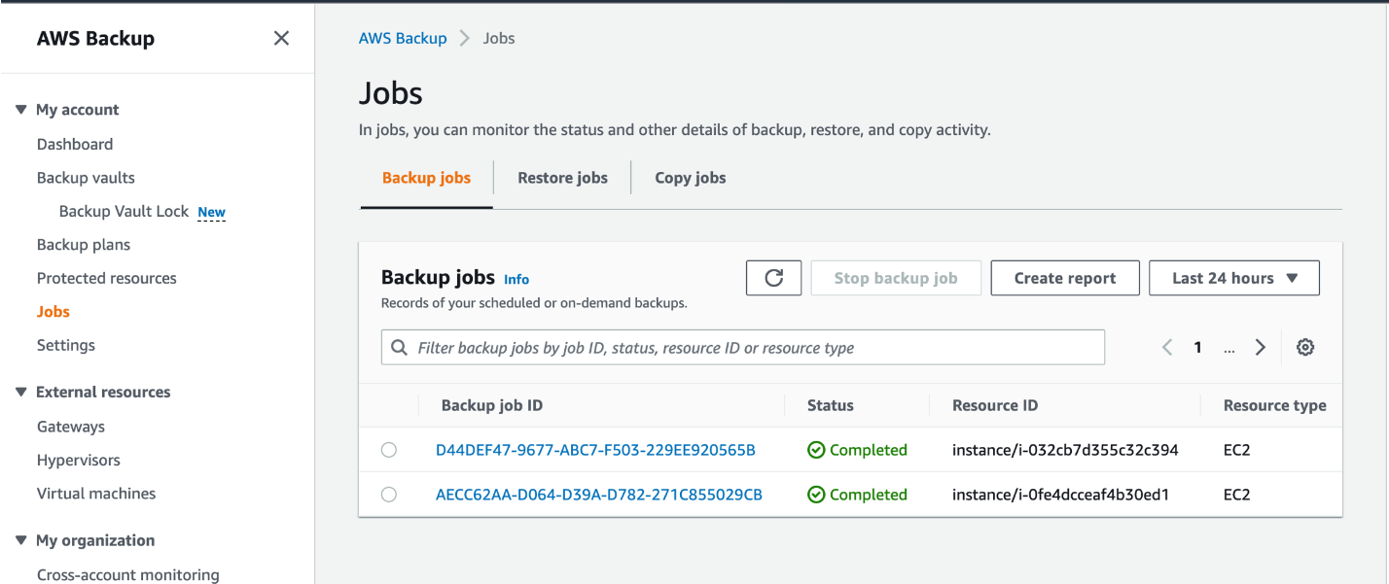Open job D44DEF47-9677-ABC7-F503-229EE920565B
The height and width of the screenshot is (584, 1389).
click(595, 450)
